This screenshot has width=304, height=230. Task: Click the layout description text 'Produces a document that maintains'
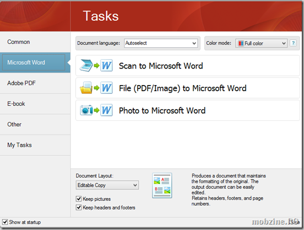[229, 176]
